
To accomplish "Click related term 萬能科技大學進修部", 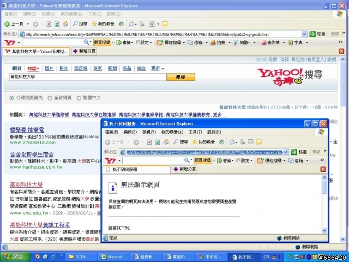I will [x=49, y=115].
